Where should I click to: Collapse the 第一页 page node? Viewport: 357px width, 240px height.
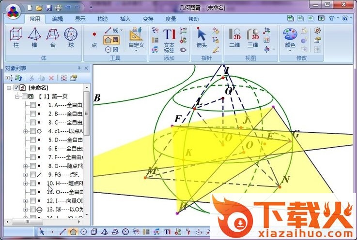[17, 97]
